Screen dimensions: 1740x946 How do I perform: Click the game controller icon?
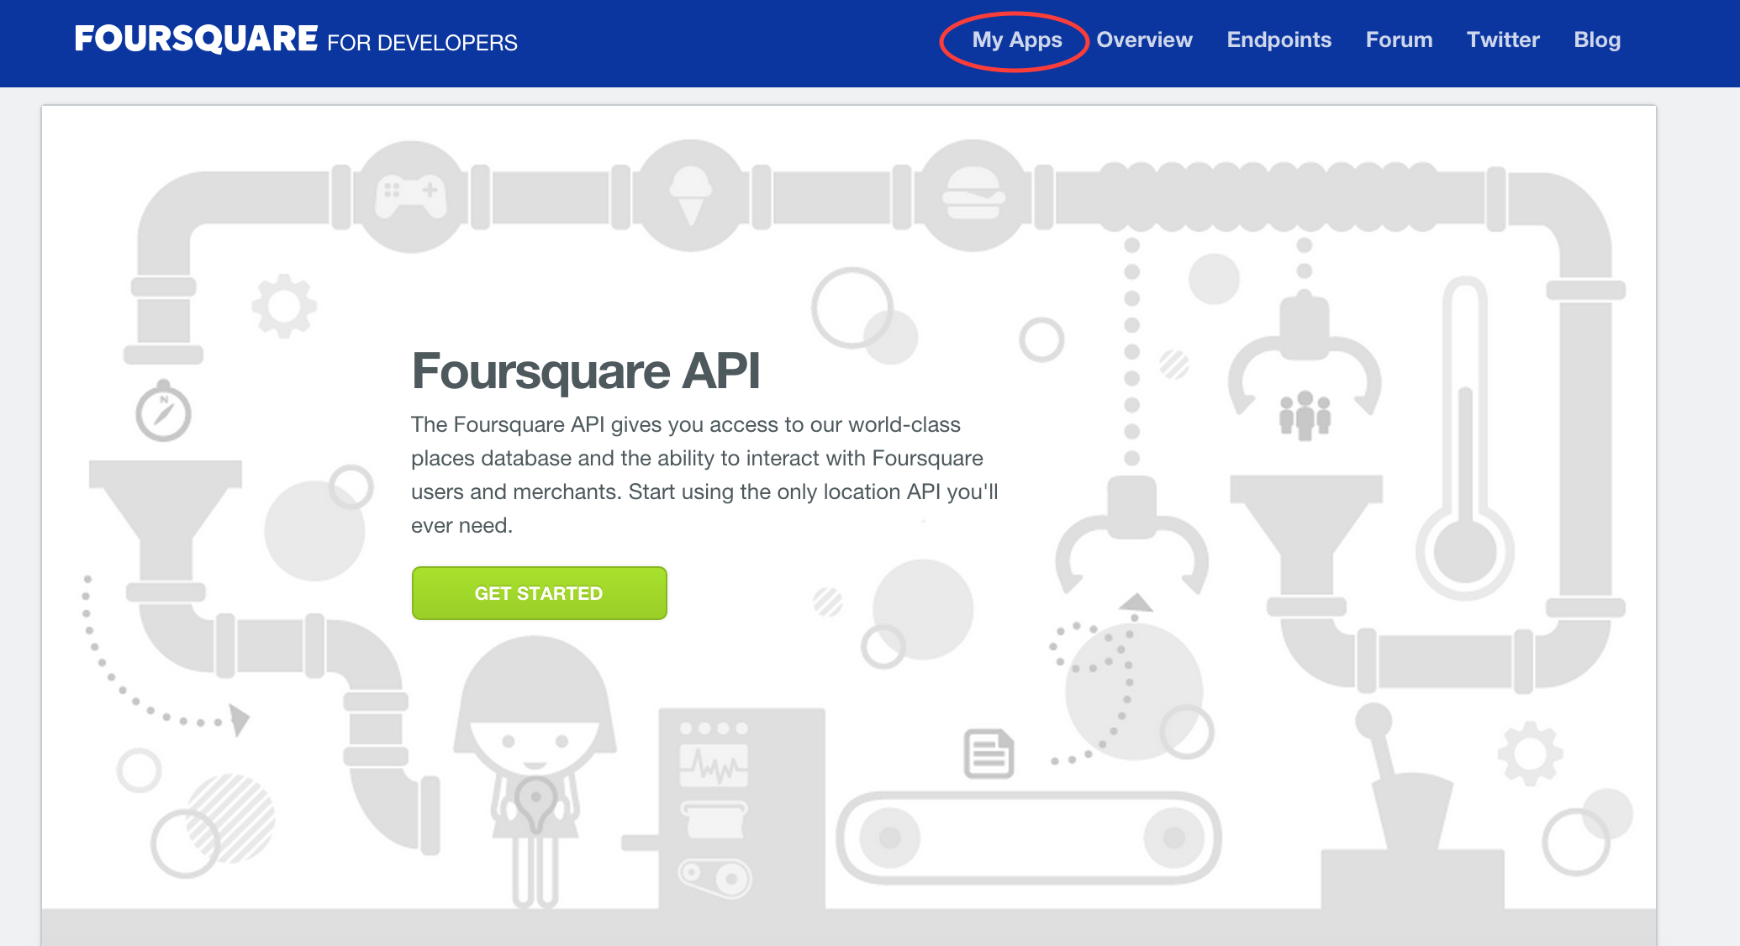410,196
